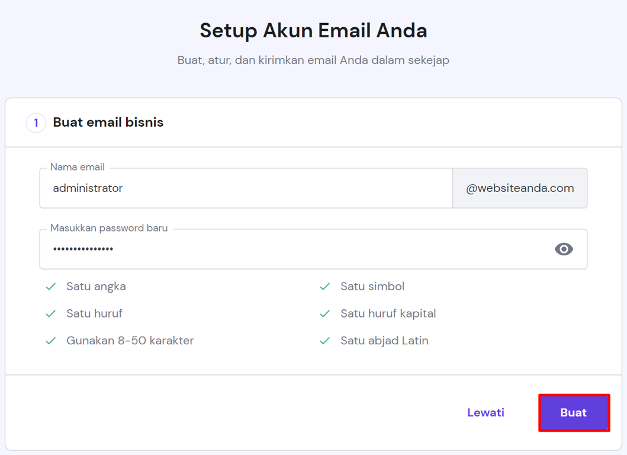Viewport: 627px width, 455px height.
Task: Click the Setup Akun Email Anda title
Action: [313, 31]
